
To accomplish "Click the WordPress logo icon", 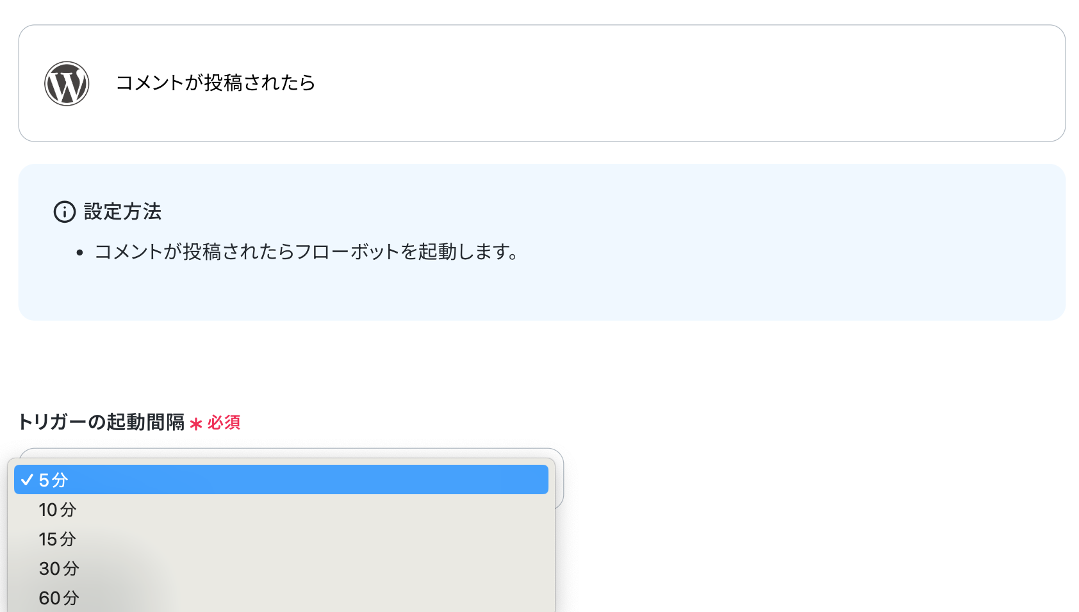I will click(67, 84).
